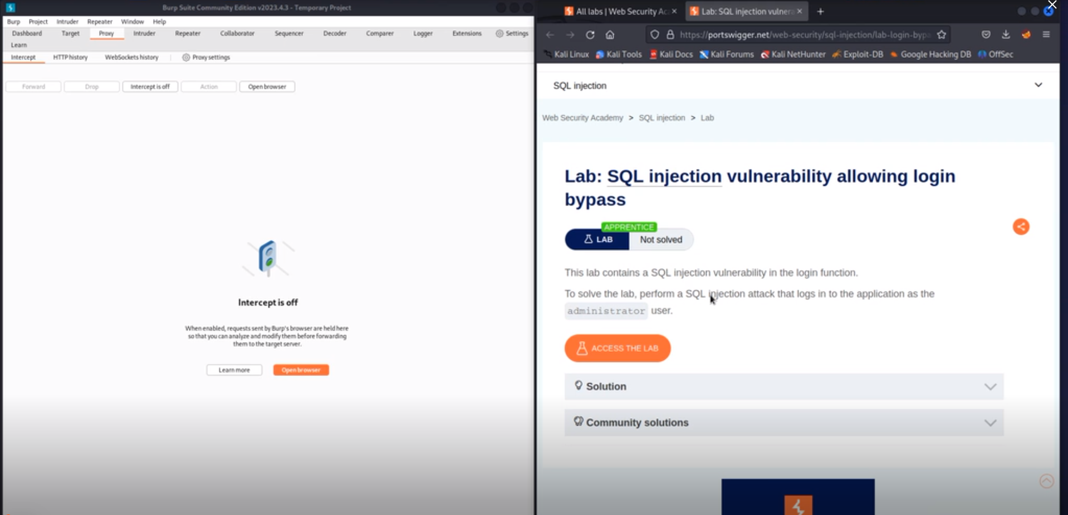Click Learn more button in Burp
The height and width of the screenshot is (515, 1068).
coord(234,370)
